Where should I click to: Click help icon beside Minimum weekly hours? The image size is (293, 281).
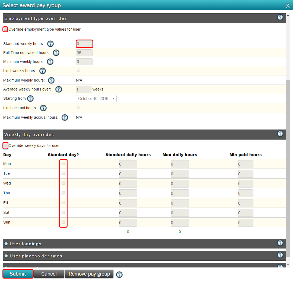50,62
